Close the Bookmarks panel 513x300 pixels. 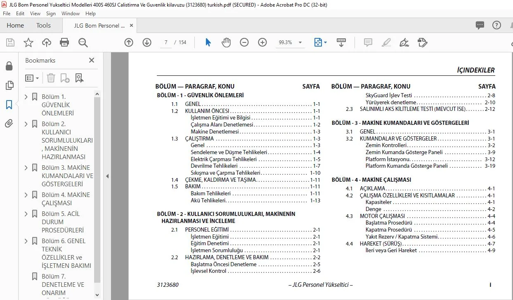click(x=92, y=60)
